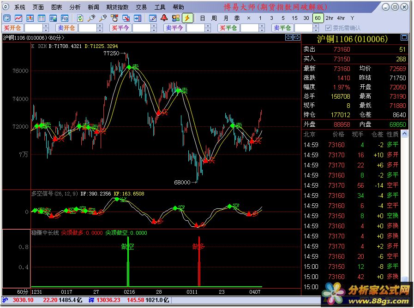Open the red alarm bell icon
The image size is (414, 308).
164,18
